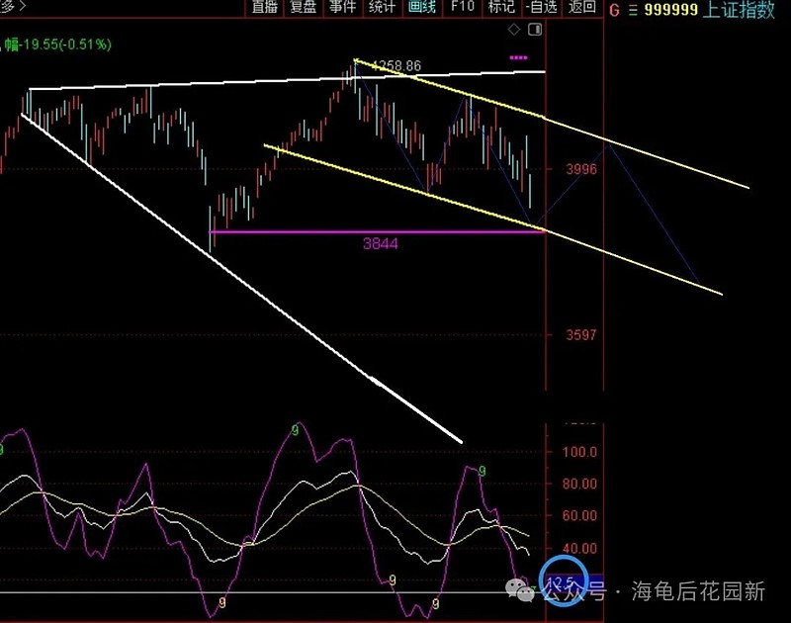The height and width of the screenshot is (623, 791).
Task: Click the red G icon
Action: pyautogui.click(x=614, y=10)
